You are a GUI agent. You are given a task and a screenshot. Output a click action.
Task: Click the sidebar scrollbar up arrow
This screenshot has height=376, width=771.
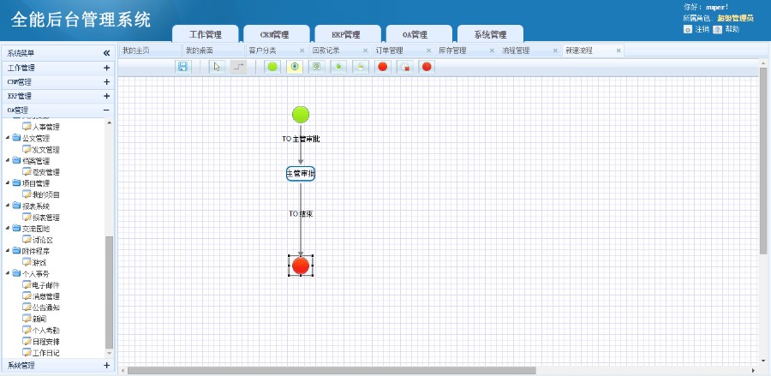tap(109, 122)
